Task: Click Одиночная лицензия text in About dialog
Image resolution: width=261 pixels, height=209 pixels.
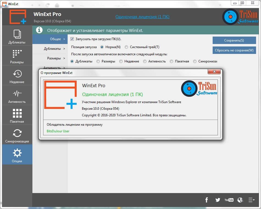Action: [x=113, y=95]
